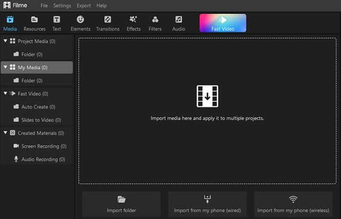Click the Project Media grid icon

(x=13, y=41)
